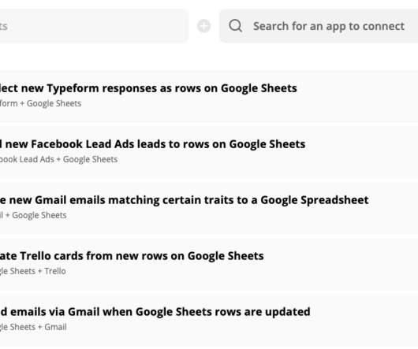The height and width of the screenshot is (349, 418).
Task: Open 'emails via Gmail when Google Sheets rows' title
Action: pyautogui.click(x=155, y=312)
